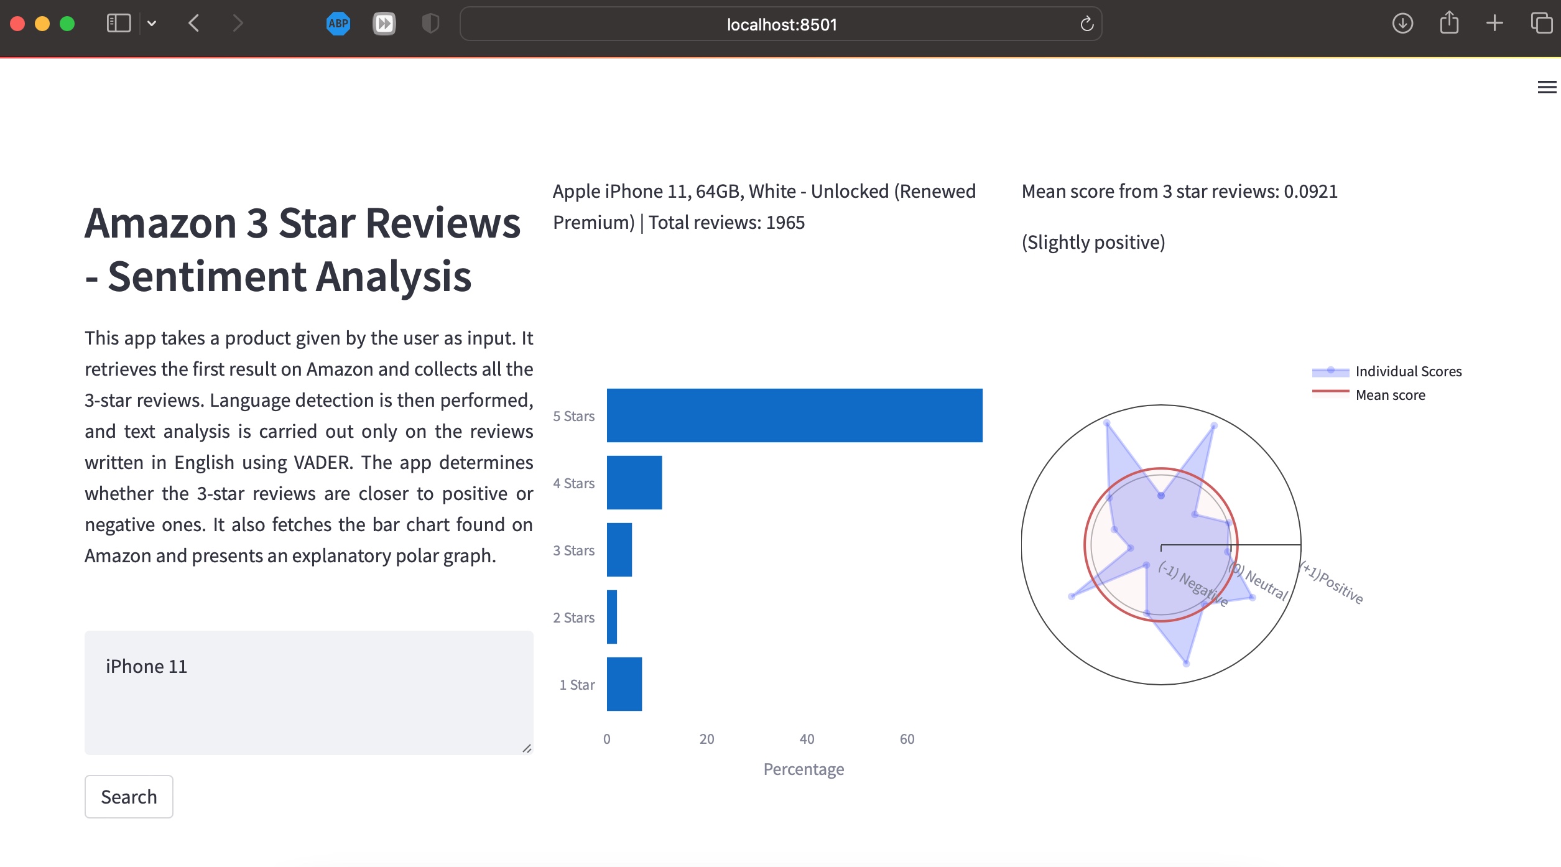Open a new browser tab

pyautogui.click(x=1494, y=24)
